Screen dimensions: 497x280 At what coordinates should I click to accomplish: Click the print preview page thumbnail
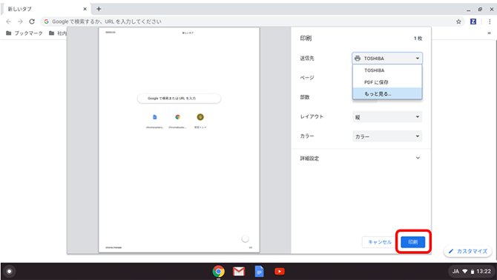179,140
